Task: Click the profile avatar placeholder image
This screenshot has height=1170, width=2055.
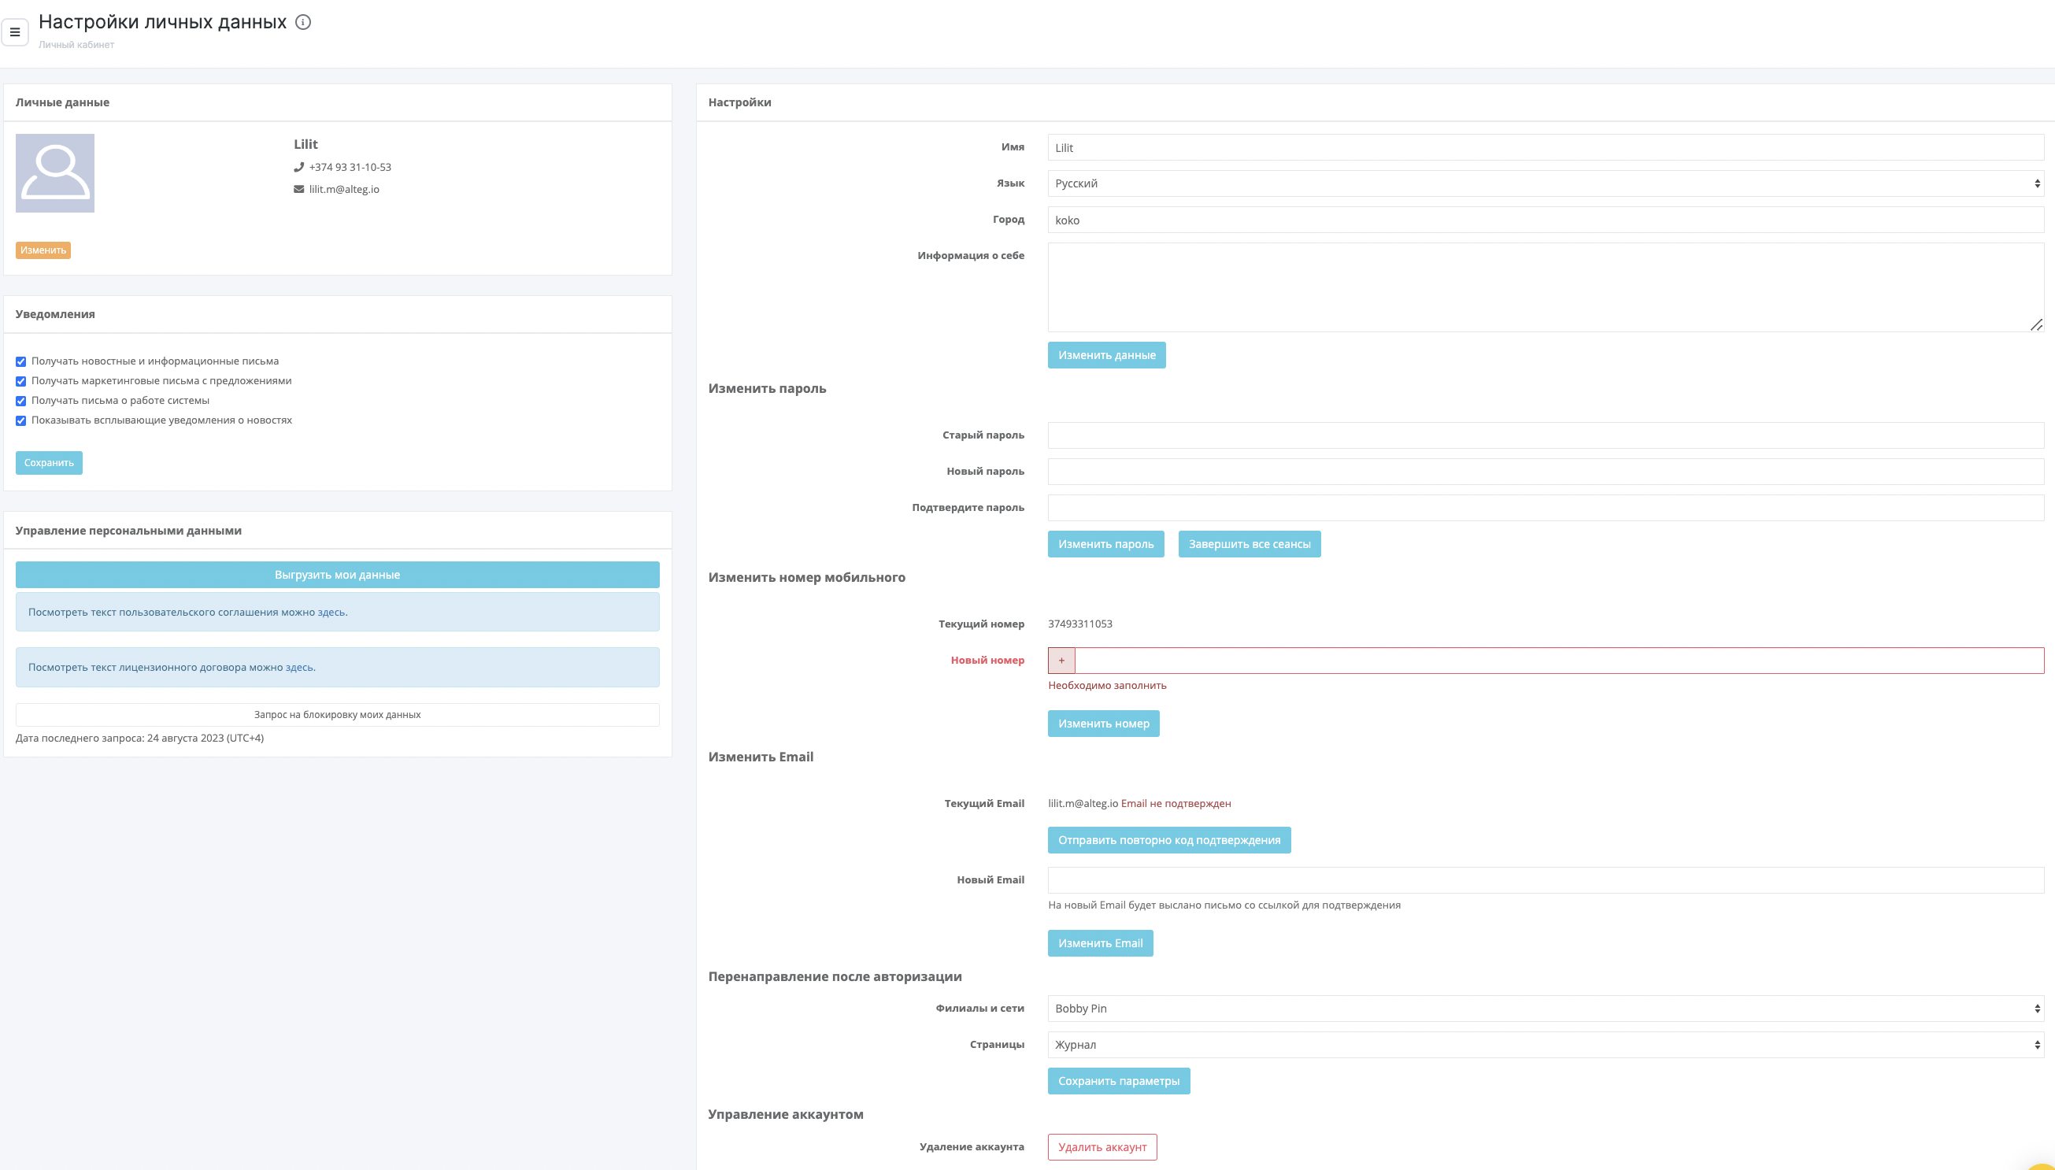Action: tap(54, 172)
